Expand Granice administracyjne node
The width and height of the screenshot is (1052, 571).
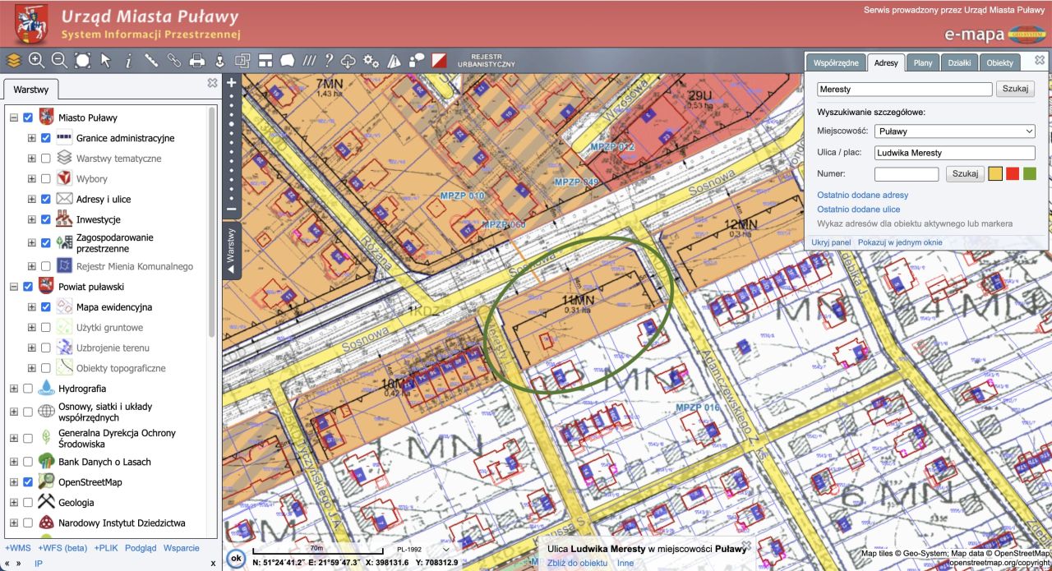pos(32,138)
